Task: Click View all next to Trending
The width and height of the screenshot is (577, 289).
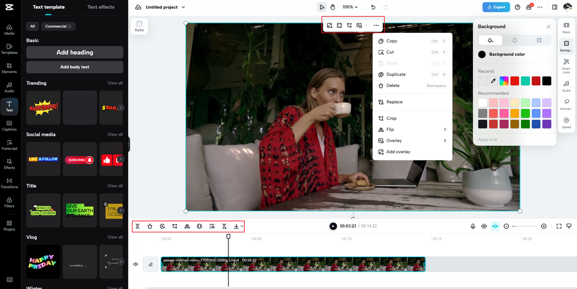Action: [115, 83]
